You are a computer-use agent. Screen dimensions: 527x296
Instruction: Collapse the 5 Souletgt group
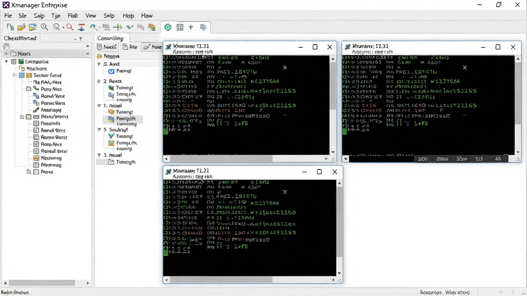point(99,129)
